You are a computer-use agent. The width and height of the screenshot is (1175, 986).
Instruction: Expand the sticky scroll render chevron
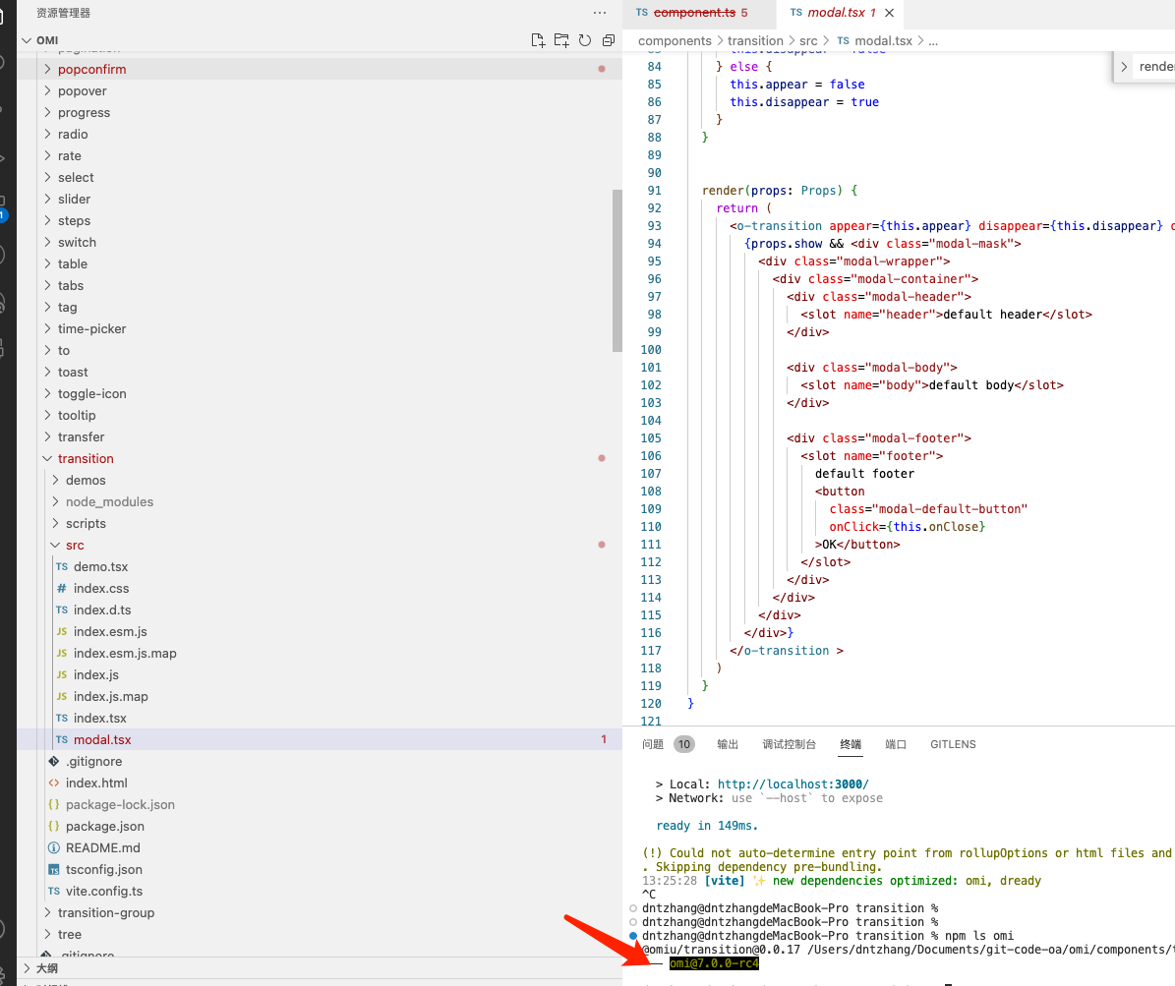click(1124, 67)
